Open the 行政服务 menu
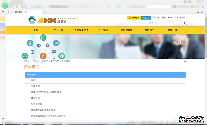 [104, 30]
